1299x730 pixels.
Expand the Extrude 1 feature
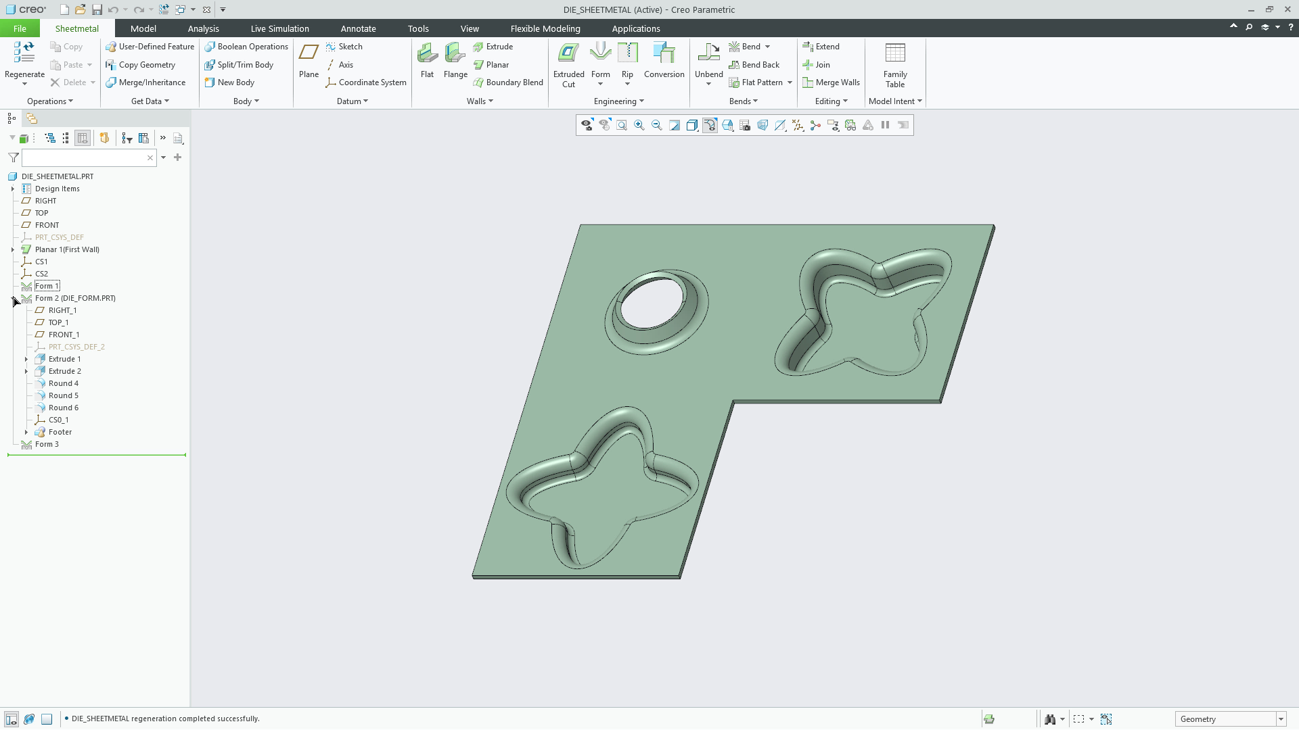click(26, 360)
